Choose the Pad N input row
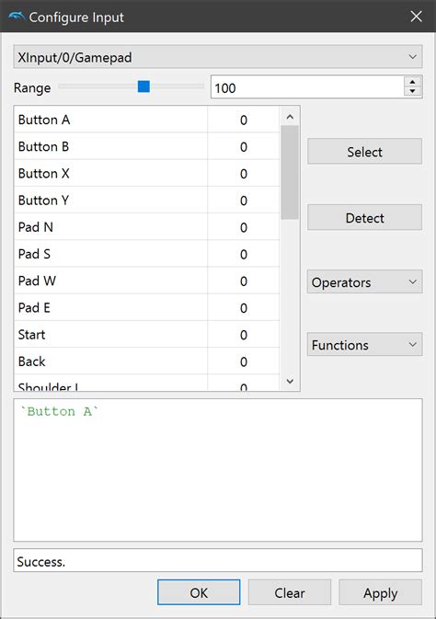This screenshot has height=619, width=436. point(146,227)
